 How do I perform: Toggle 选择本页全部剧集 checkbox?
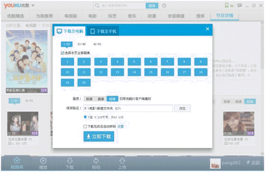click(62, 53)
